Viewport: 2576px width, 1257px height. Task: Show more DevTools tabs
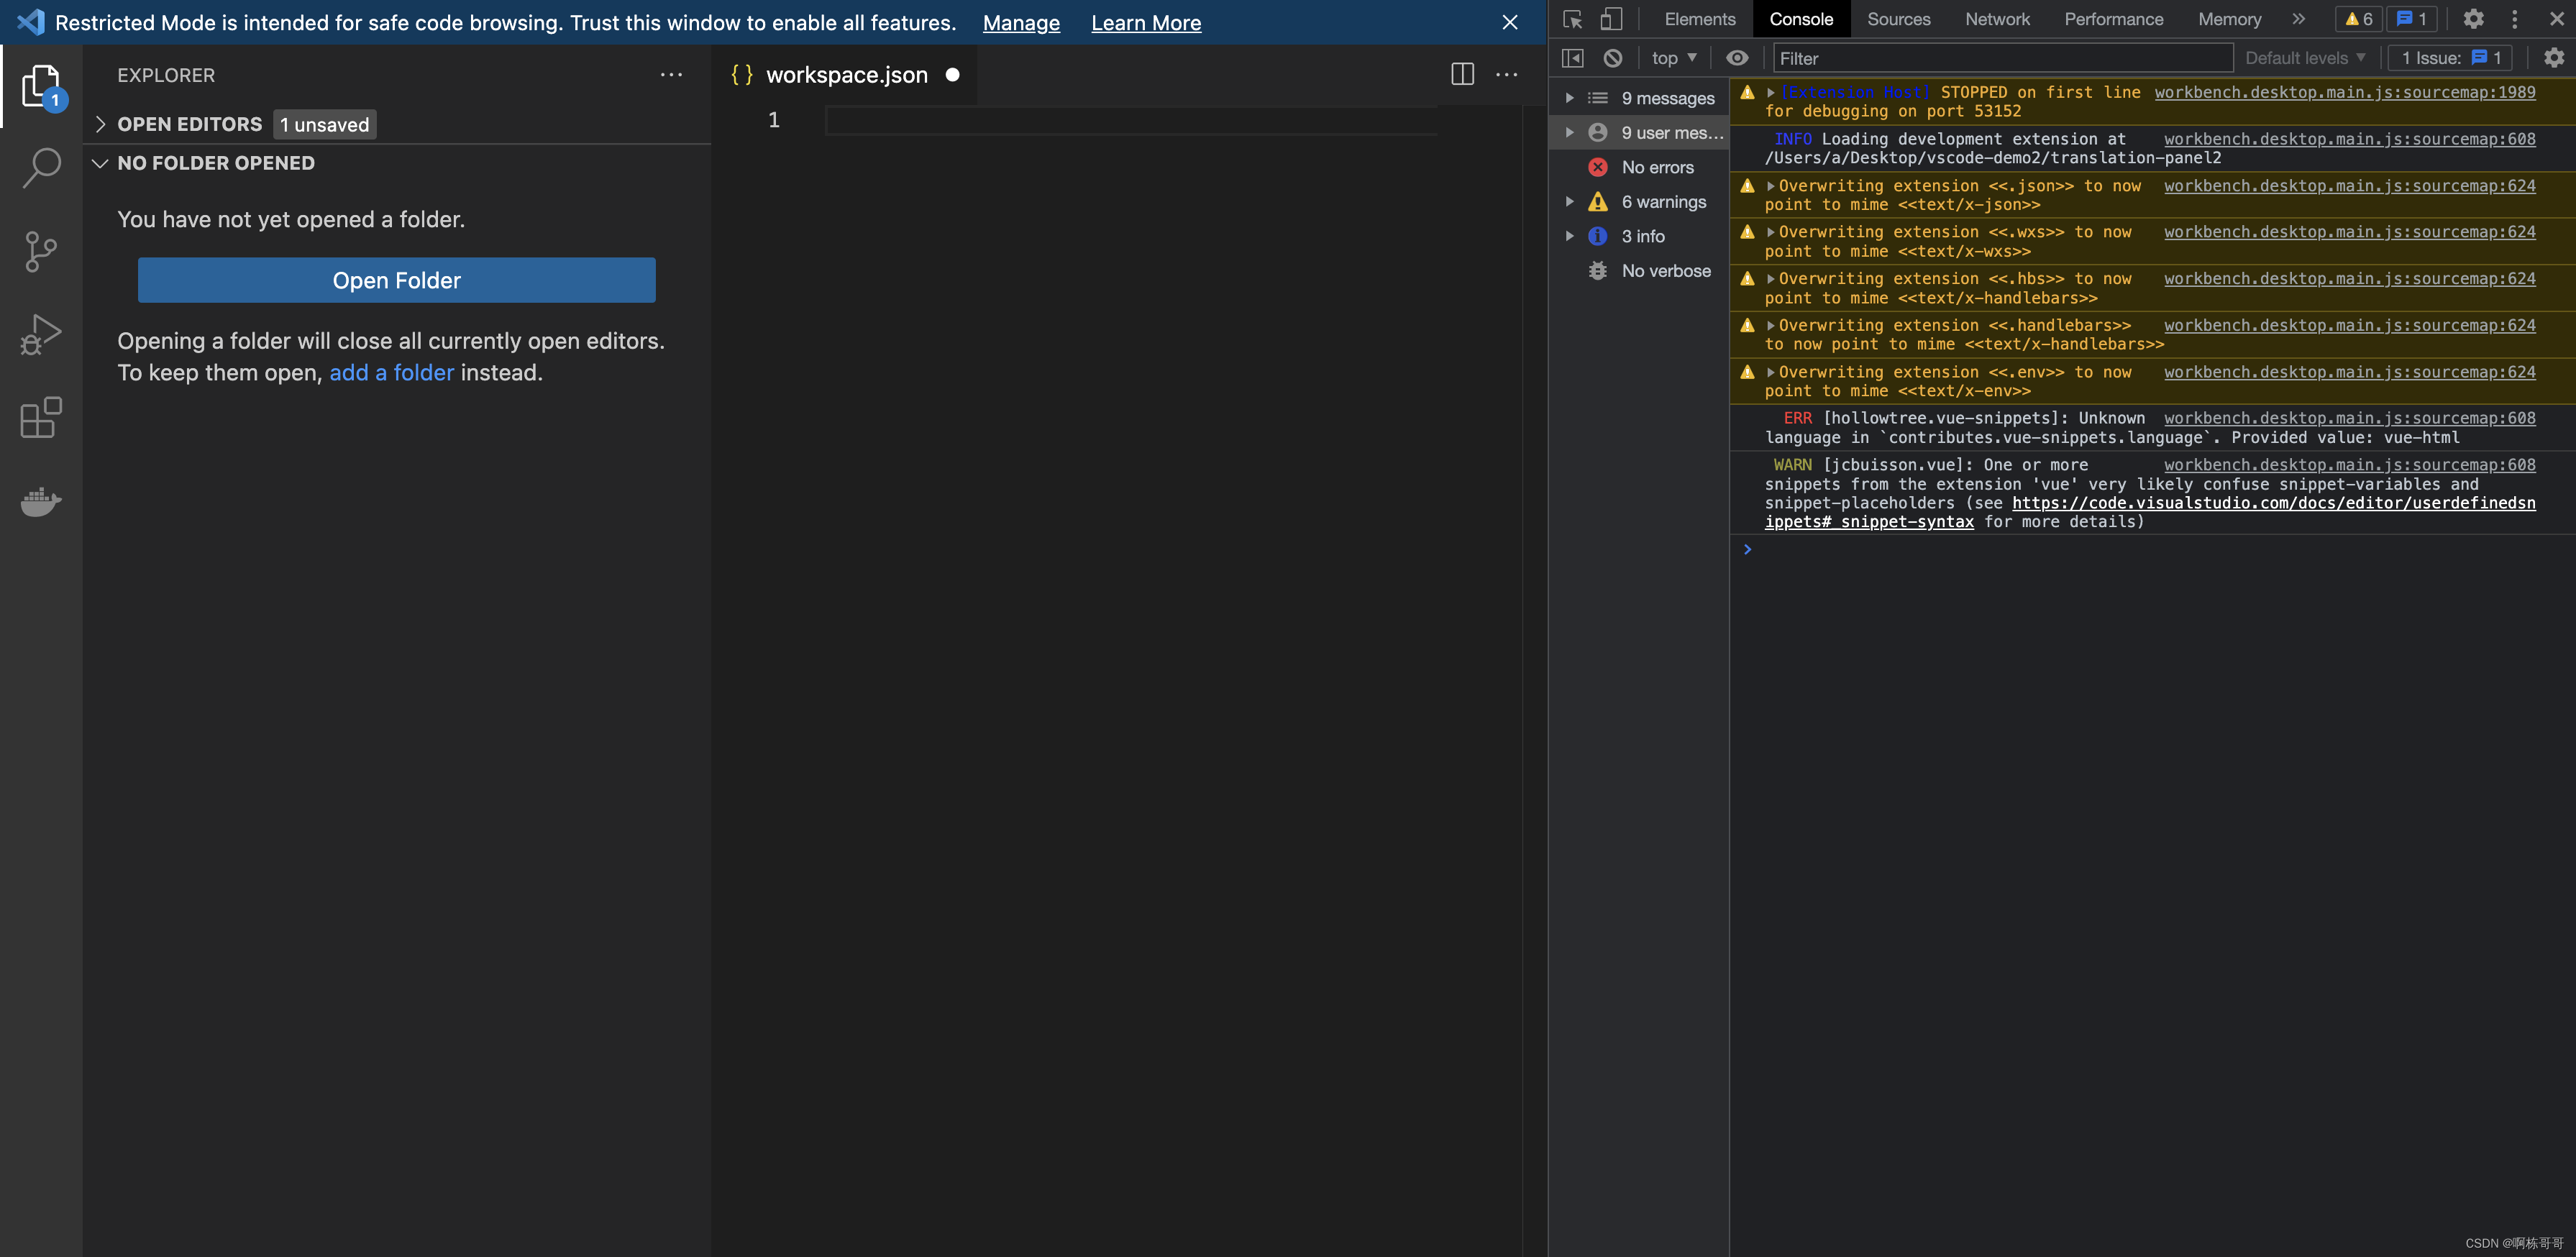(x=2298, y=19)
